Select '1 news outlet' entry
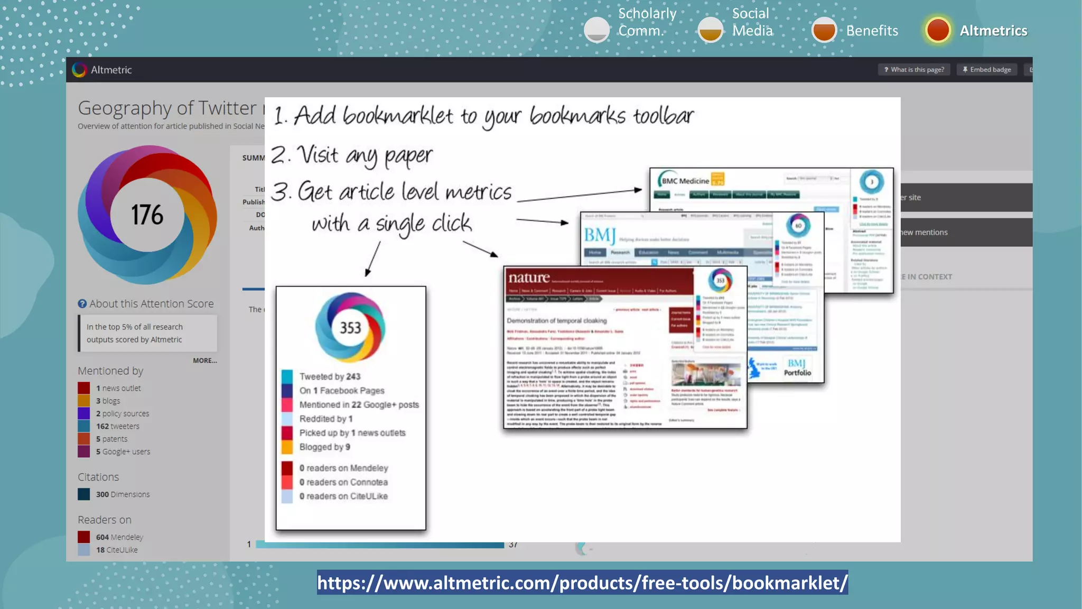 118,388
